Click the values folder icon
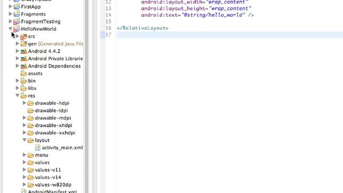Screen dimensions: 343x193 [x=31, y=162]
